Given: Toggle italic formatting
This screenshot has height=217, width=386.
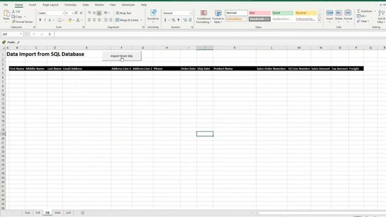Looking at the screenshot, I should click(45, 20).
